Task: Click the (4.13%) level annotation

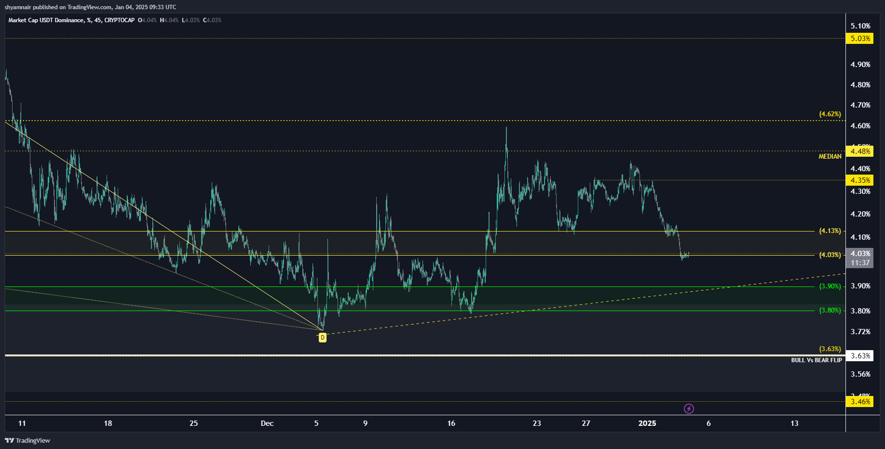Action: click(x=830, y=231)
